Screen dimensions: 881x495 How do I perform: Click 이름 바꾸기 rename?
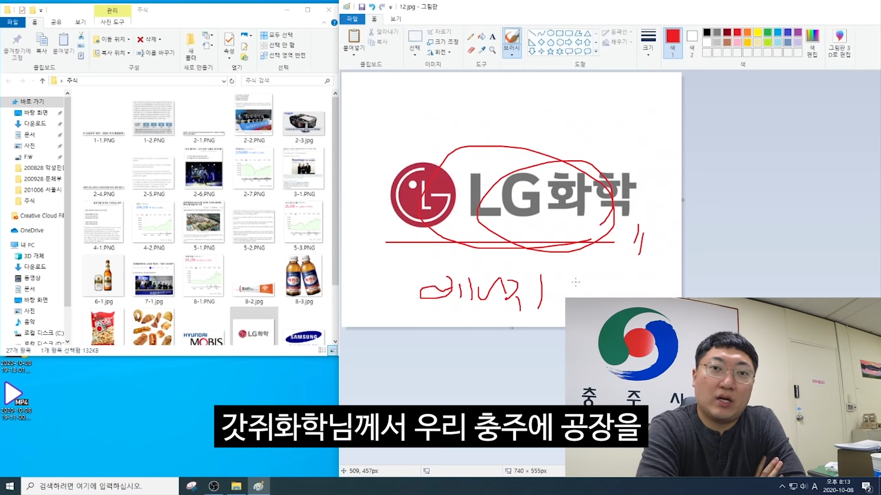156,53
